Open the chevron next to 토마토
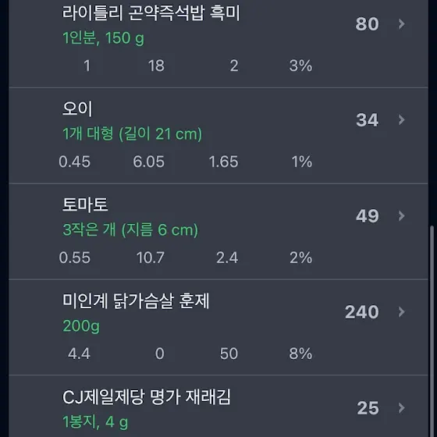437x437 pixels. click(x=401, y=215)
